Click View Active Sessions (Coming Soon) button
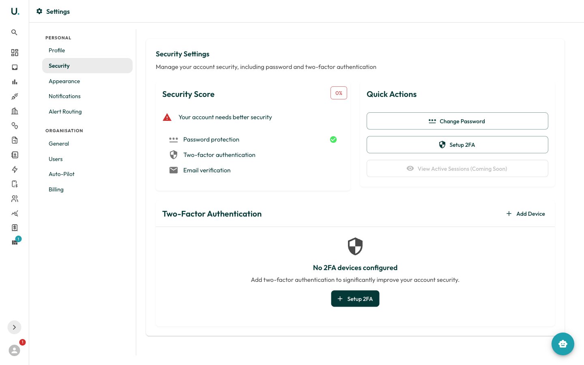This screenshot has width=584, height=365. (457, 169)
